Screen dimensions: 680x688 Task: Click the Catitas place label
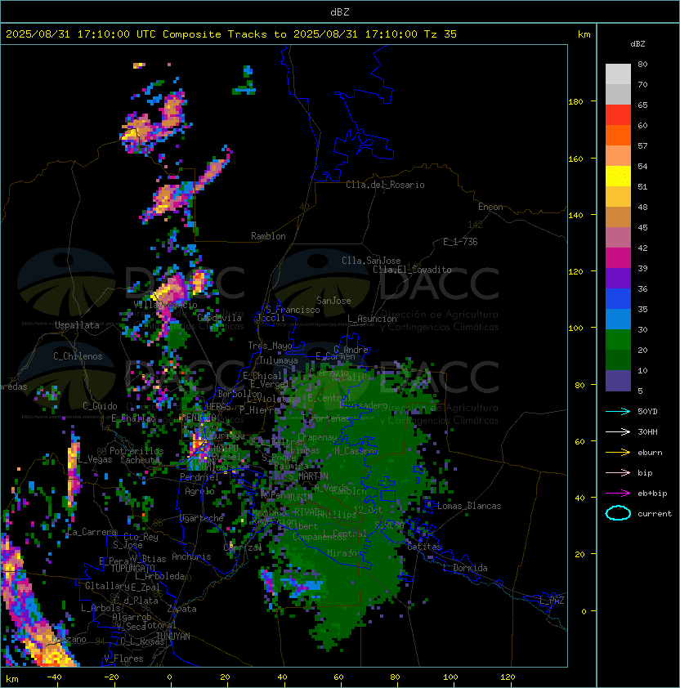point(424,547)
